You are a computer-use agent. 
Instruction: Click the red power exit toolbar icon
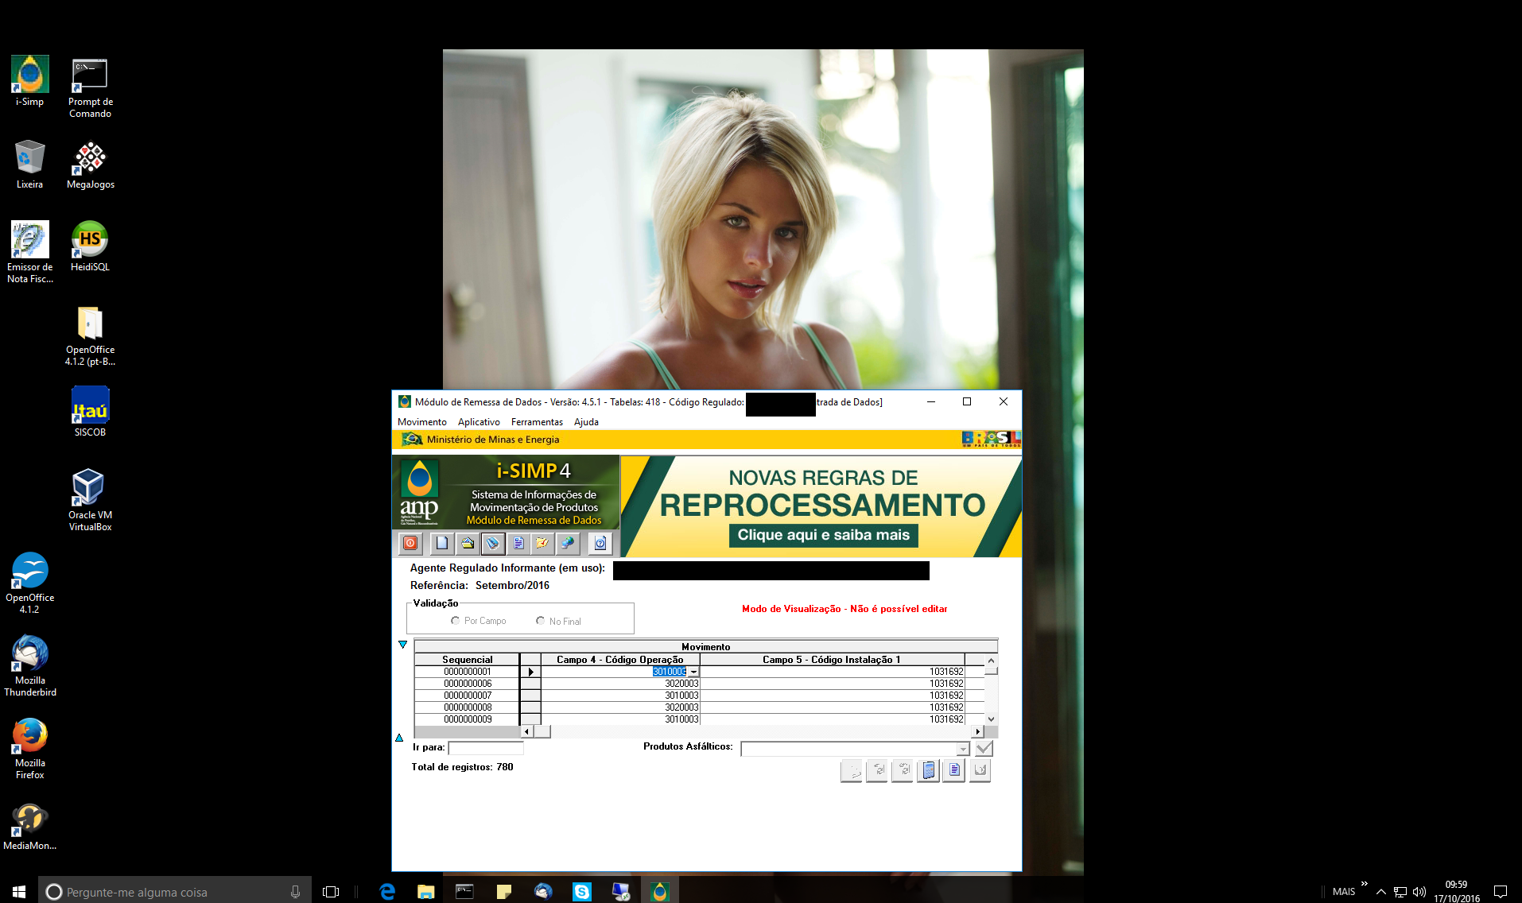tap(410, 543)
